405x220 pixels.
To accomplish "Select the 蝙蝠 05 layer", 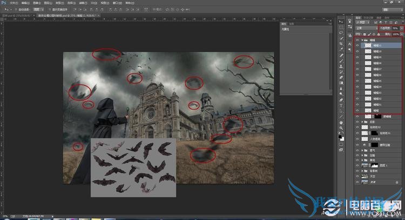I will [377, 81].
